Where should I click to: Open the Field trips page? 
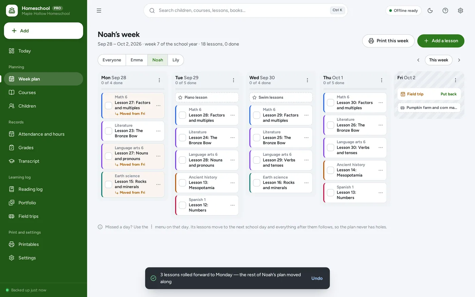point(43,216)
